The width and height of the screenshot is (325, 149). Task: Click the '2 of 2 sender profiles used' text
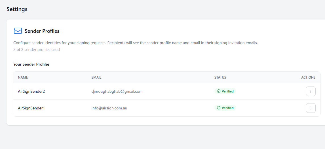click(x=36, y=50)
